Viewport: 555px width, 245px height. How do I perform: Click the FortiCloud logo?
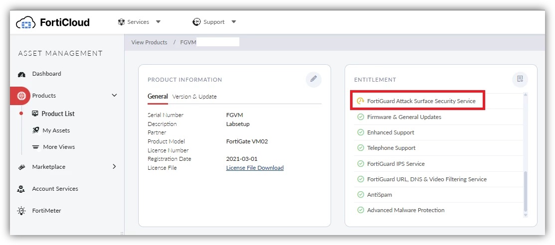pyautogui.click(x=53, y=23)
